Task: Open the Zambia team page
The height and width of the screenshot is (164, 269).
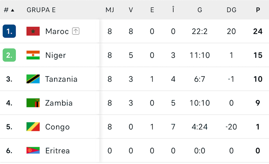Action: pos(59,103)
